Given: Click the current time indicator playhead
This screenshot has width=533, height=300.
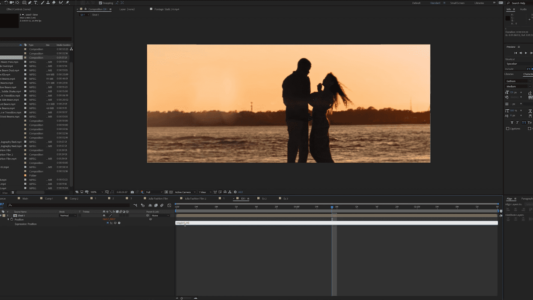Looking at the screenshot, I should click(332, 207).
